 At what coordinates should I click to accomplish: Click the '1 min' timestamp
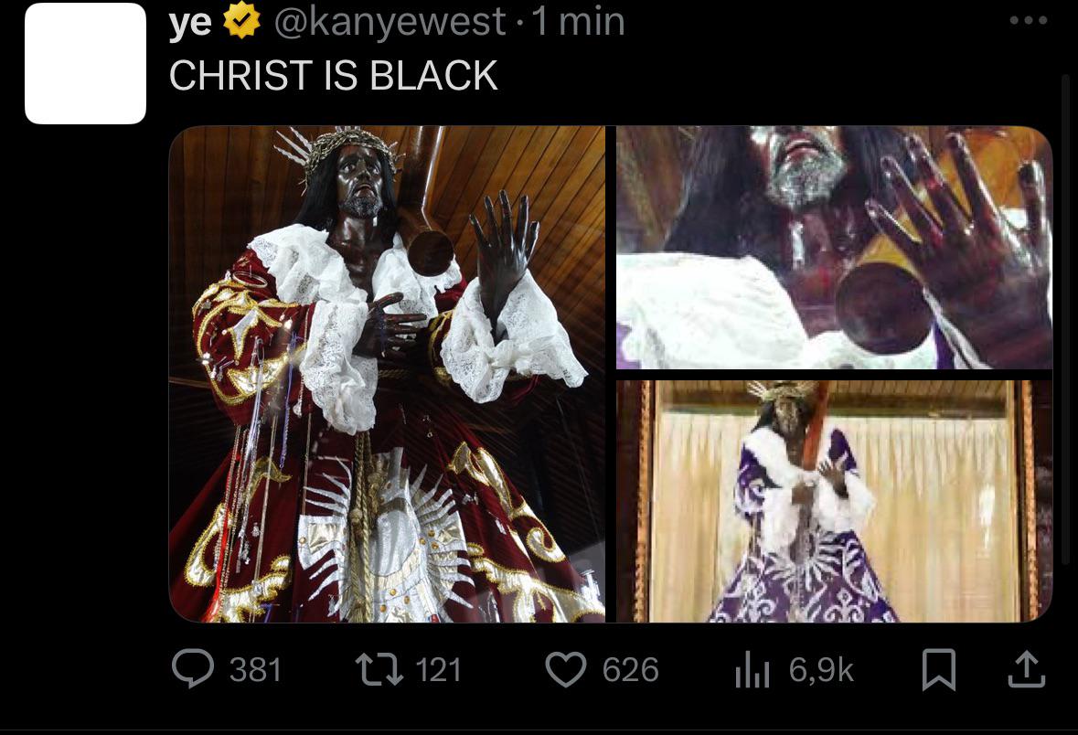tap(578, 21)
